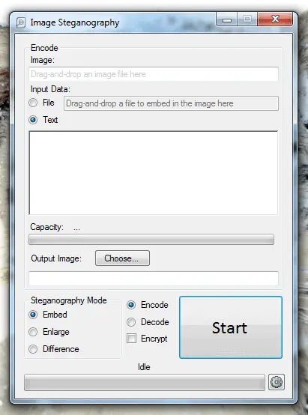Viewport: 308px width, 415px height.
Task: Click the output image path field
Action: pos(154,278)
